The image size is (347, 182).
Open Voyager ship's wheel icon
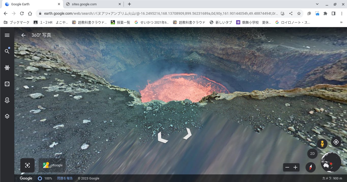[x=7, y=68]
